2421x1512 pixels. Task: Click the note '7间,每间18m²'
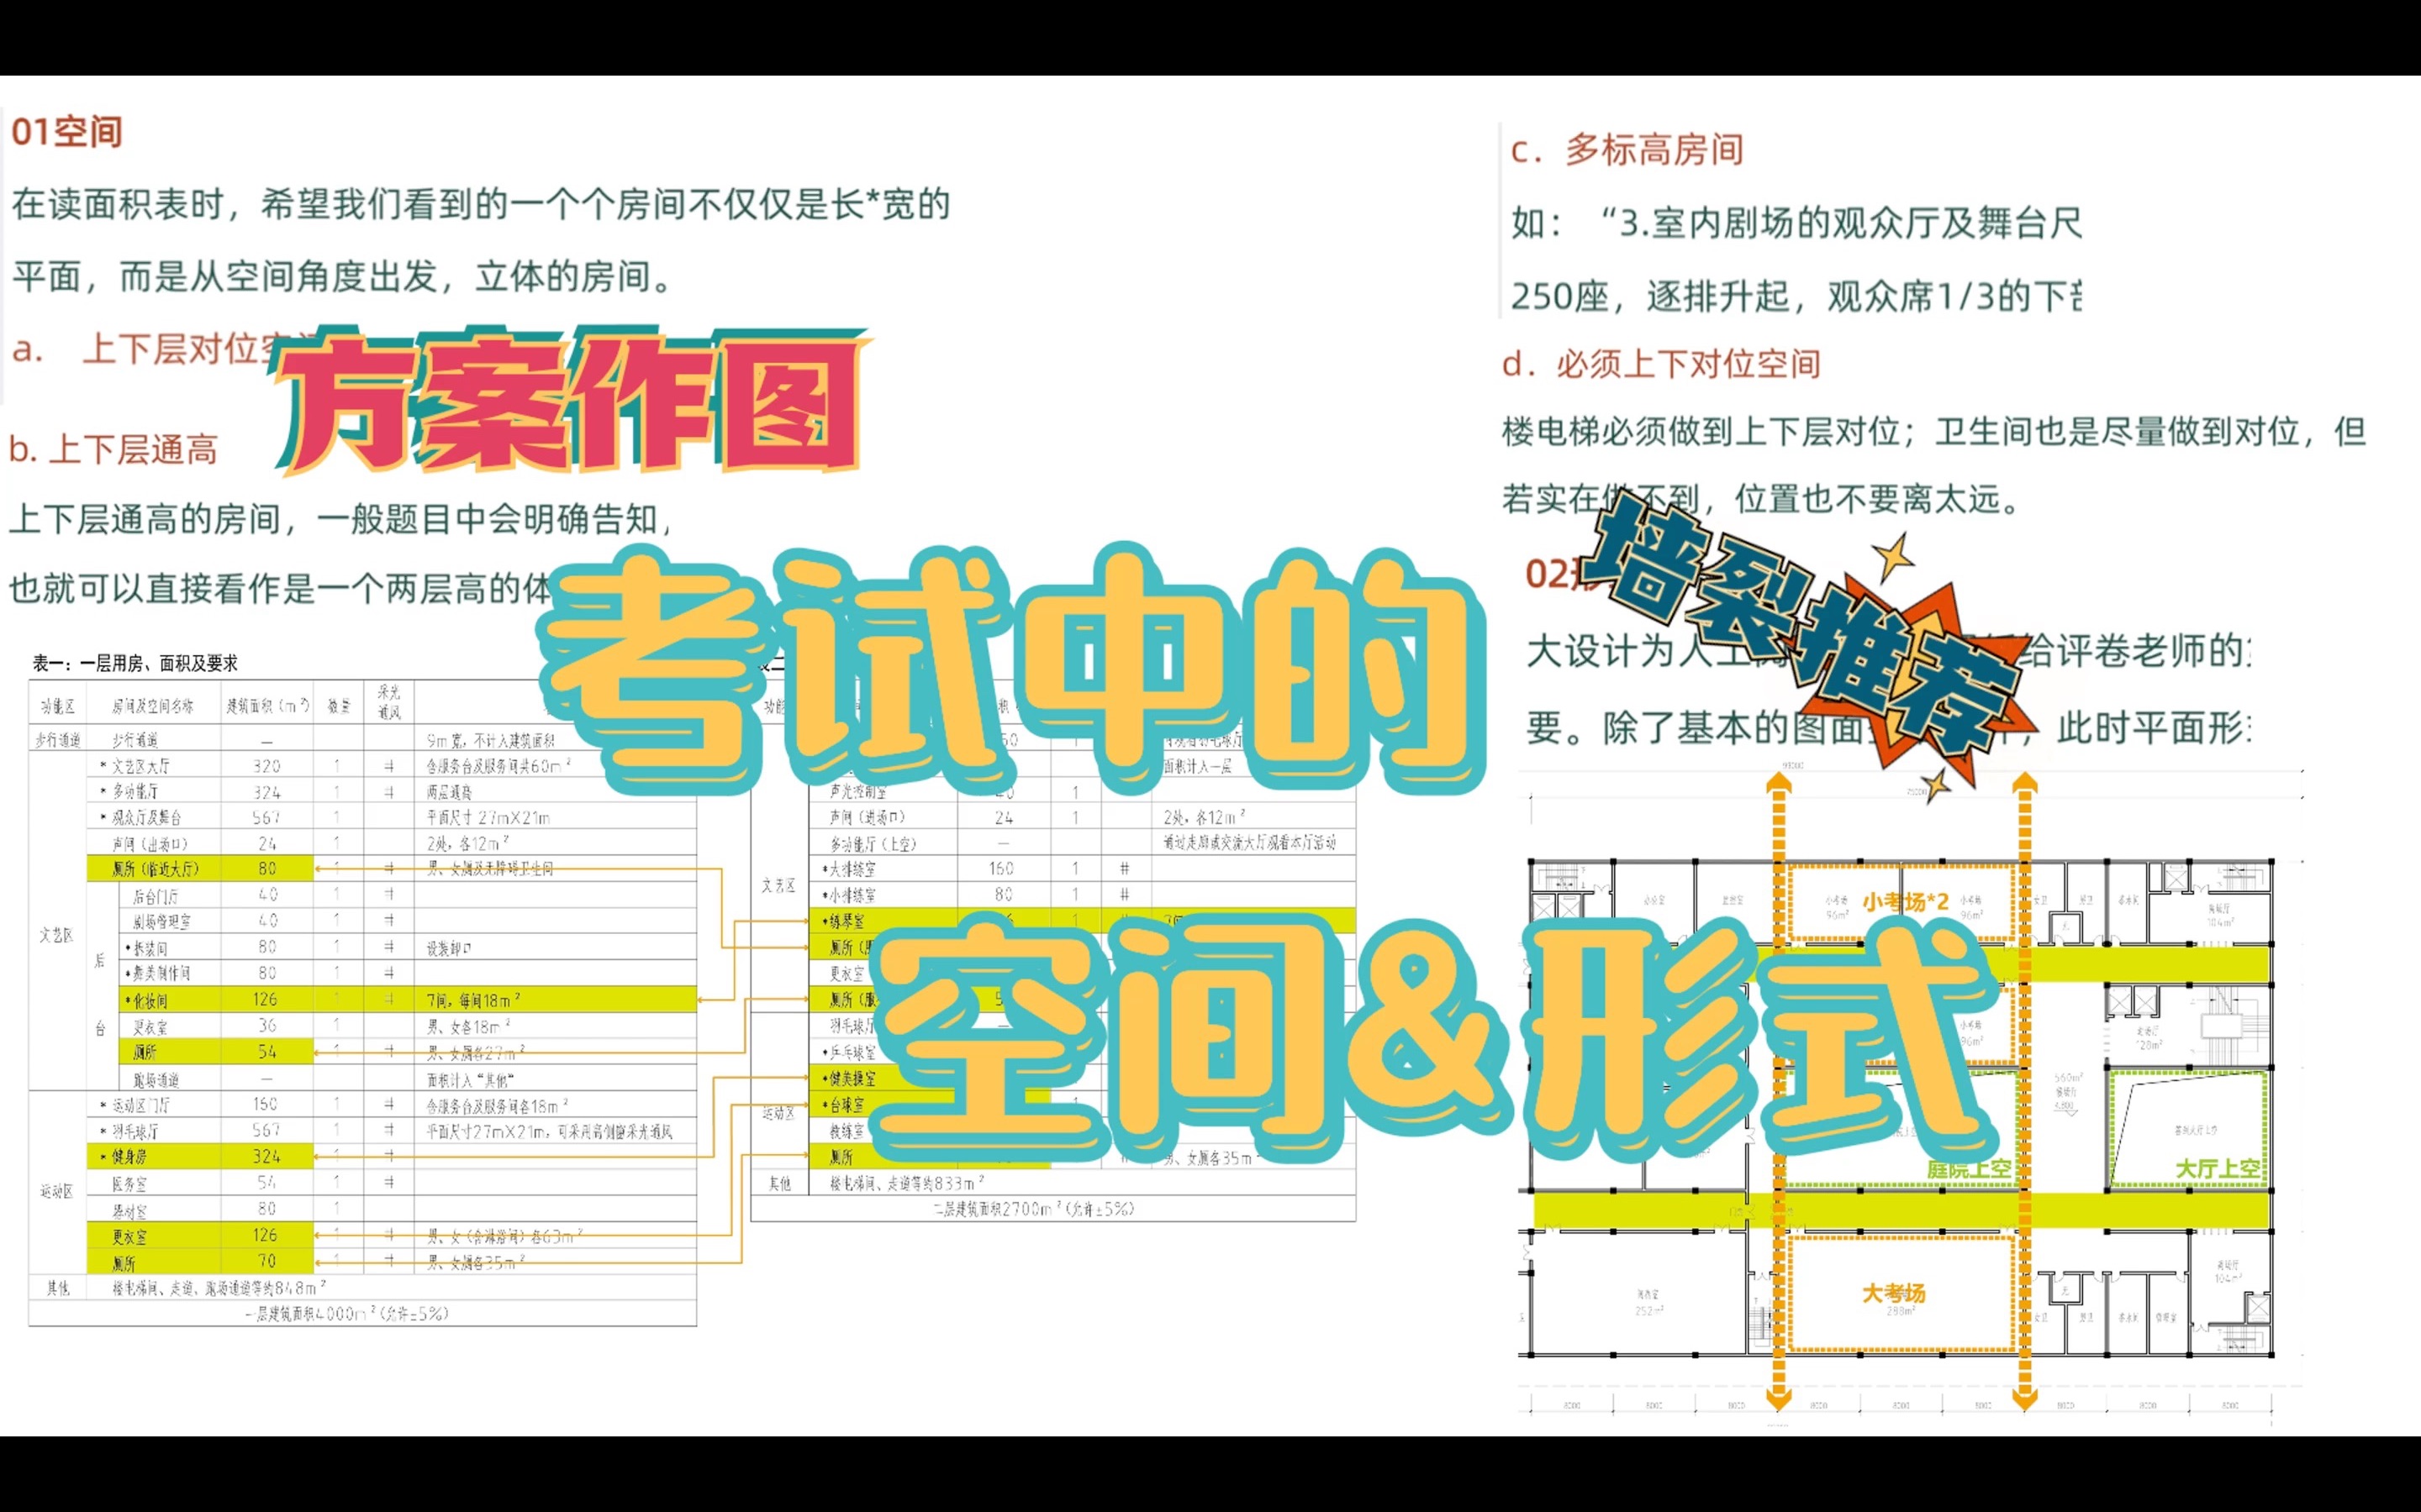click(x=473, y=1000)
